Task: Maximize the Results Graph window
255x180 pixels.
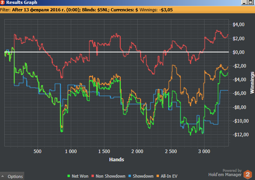Action: pyautogui.click(x=250, y=2)
